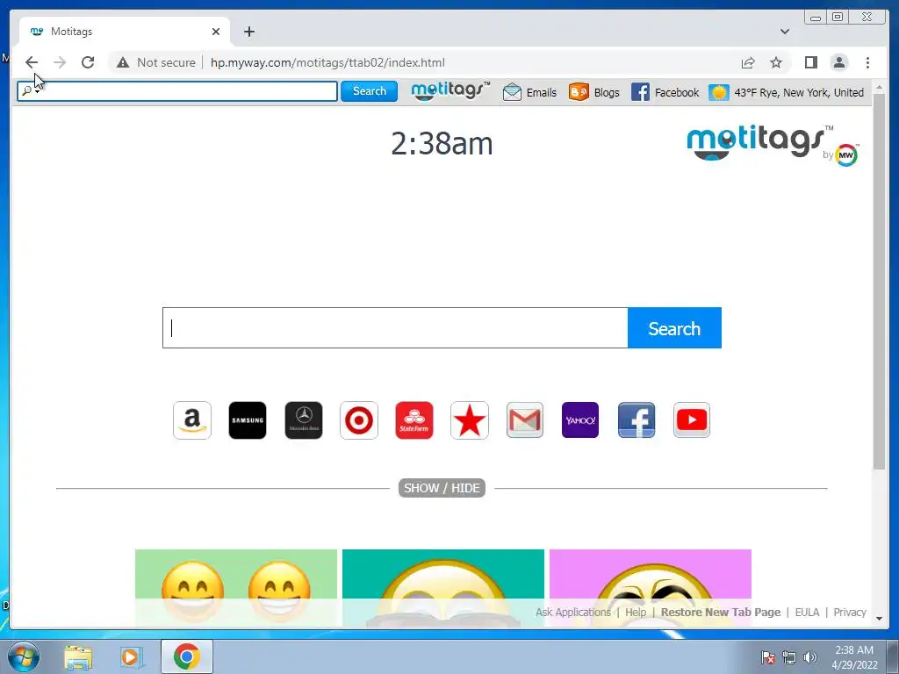Click the weather sun icon in toolbar
This screenshot has height=674, width=899.
[x=719, y=92]
